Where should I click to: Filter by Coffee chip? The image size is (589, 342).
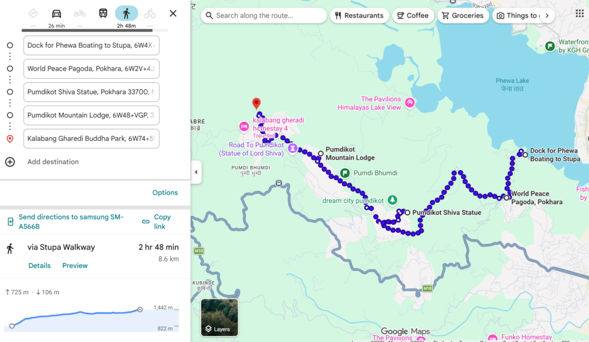coord(413,16)
